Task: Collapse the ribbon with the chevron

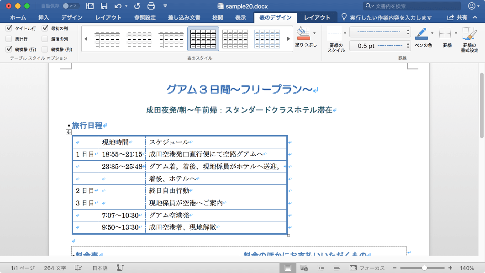Action: (x=475, y=18)
